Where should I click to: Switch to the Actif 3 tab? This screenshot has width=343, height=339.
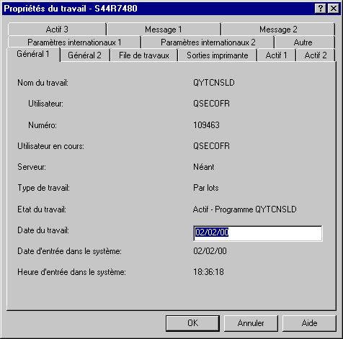(57, 30)
